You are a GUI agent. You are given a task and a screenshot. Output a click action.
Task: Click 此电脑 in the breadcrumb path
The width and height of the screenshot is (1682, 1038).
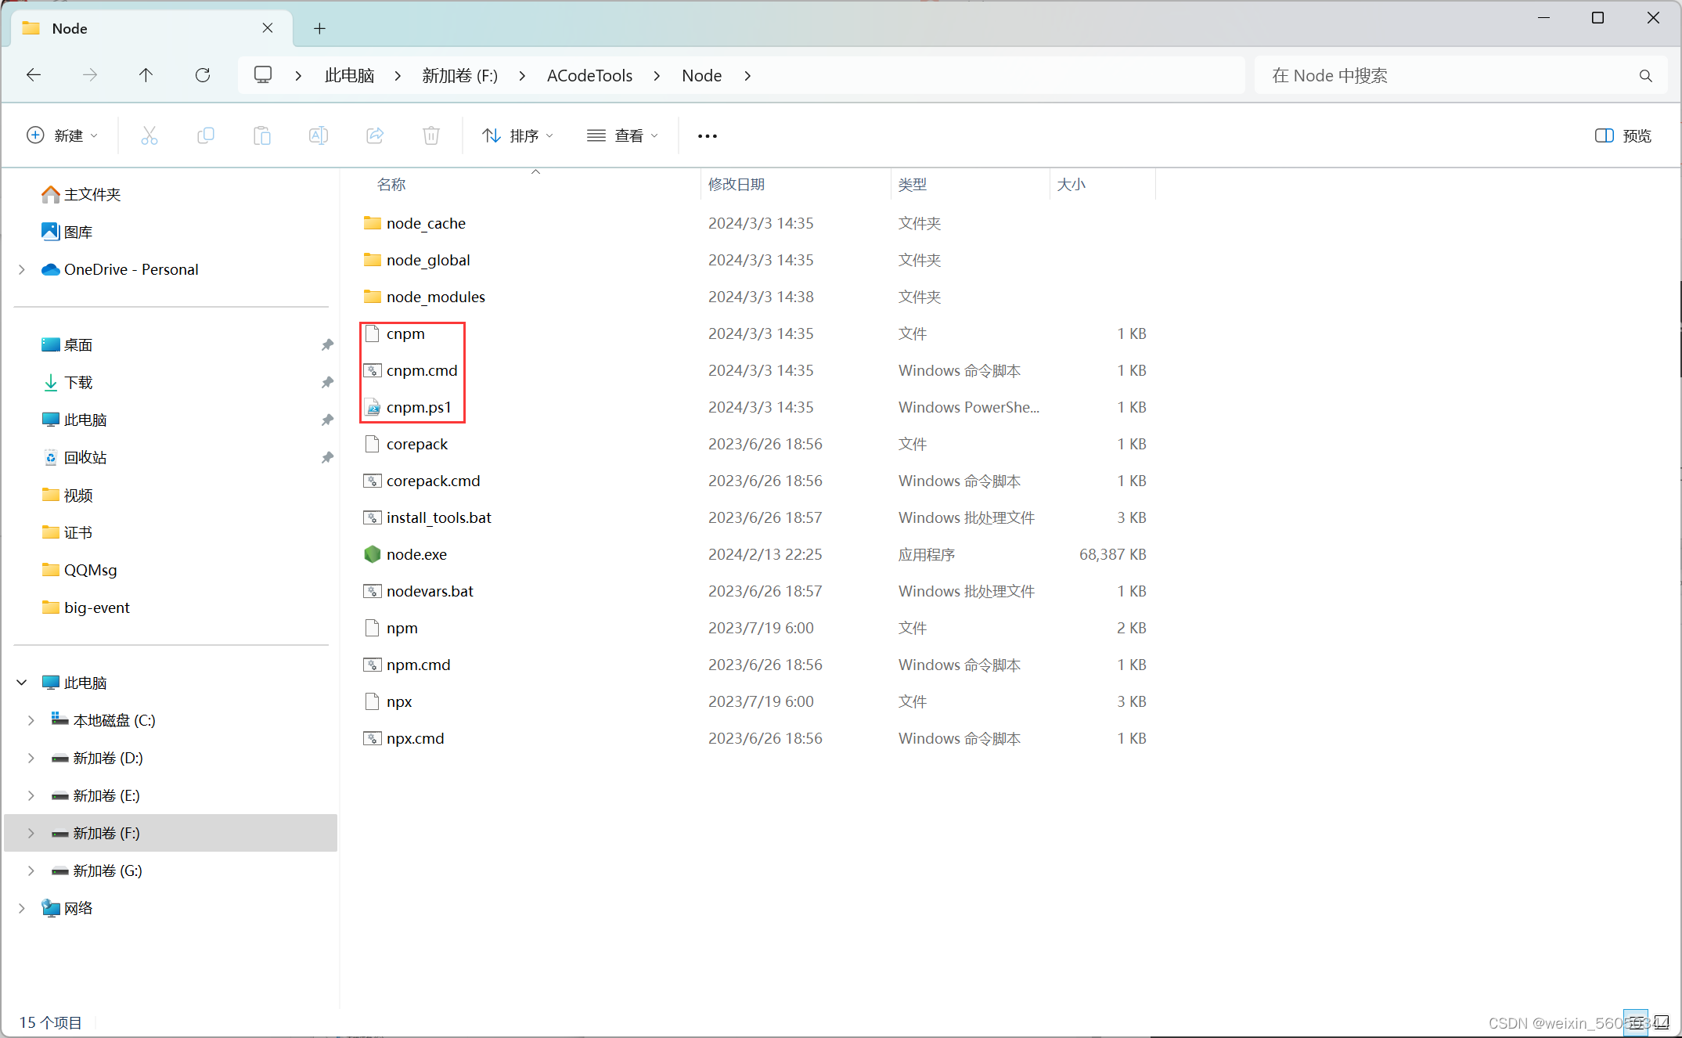350,75
